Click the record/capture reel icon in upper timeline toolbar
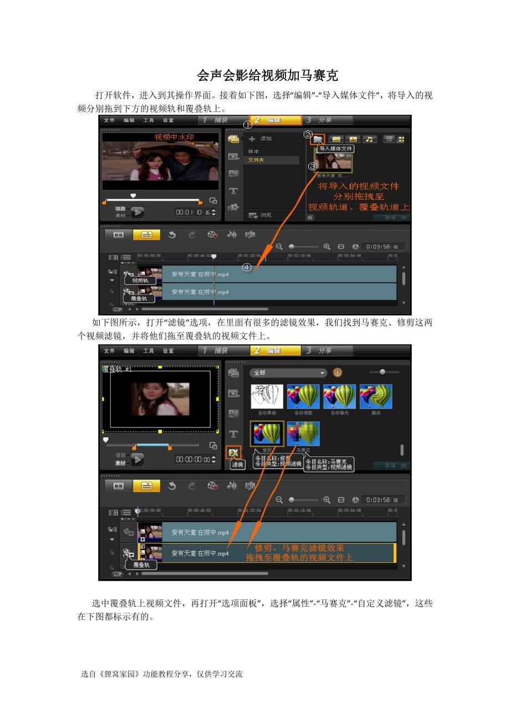The height and width of the screenshot is (722, 510). 212,235
